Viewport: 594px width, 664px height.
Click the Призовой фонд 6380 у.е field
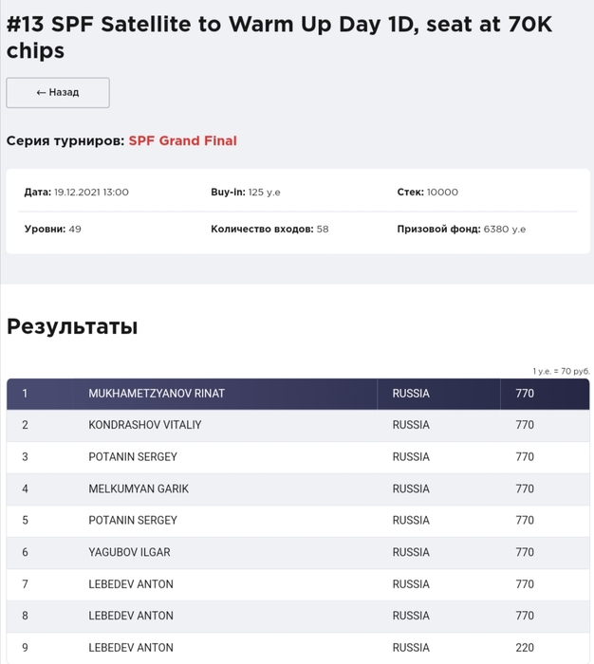tap(461, 230)
